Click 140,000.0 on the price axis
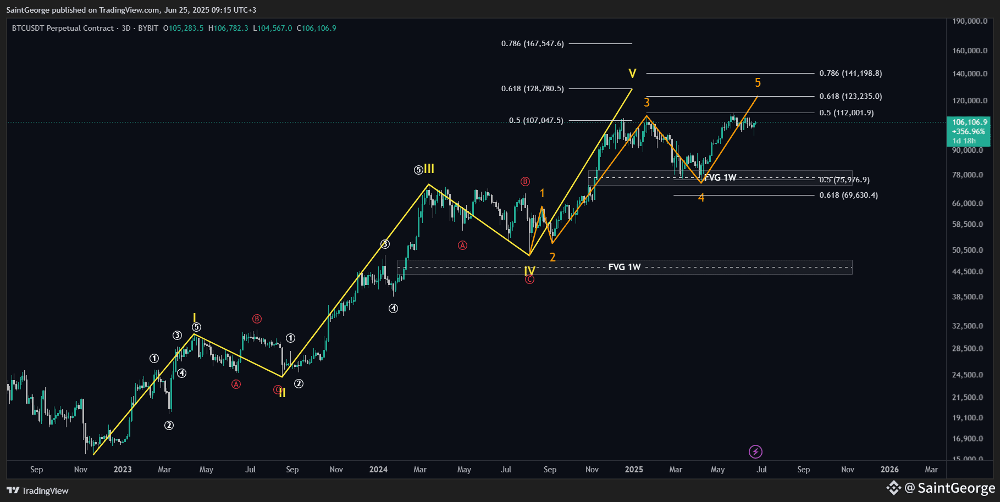 pyautogui.click(x=970, y=74)
